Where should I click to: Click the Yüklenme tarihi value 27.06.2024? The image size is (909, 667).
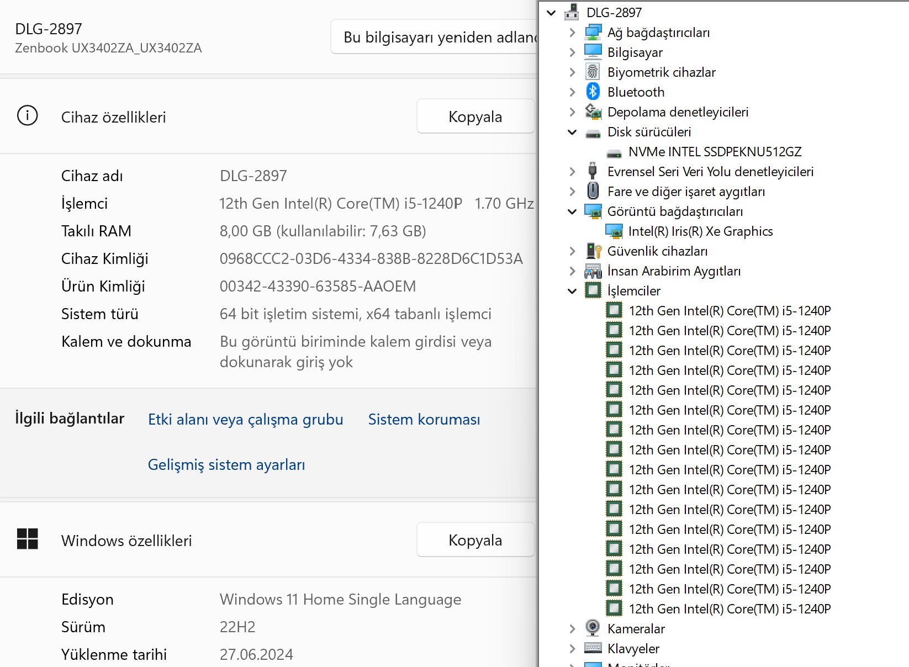[x=256, y=654]
